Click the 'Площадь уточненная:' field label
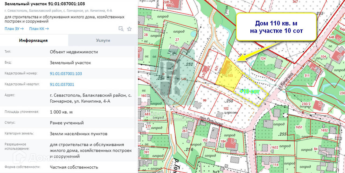Screen dimensions: 345x173 [22, 112]
